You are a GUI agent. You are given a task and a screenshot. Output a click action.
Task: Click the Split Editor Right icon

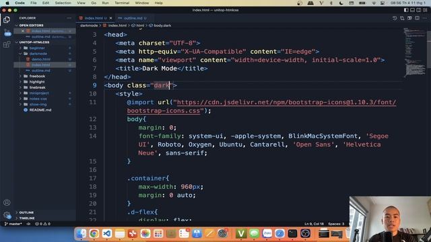418,18
